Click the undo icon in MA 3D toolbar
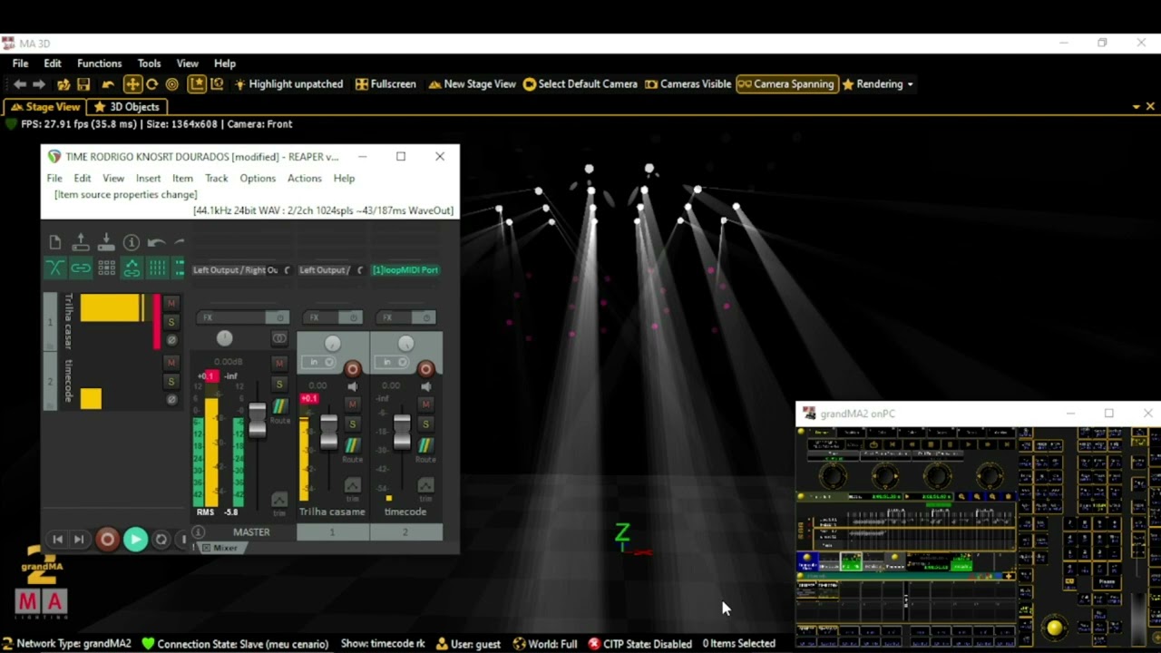The height and width of the screenshot is (653, 1161). pyautogui.click(x=109, y=84)
